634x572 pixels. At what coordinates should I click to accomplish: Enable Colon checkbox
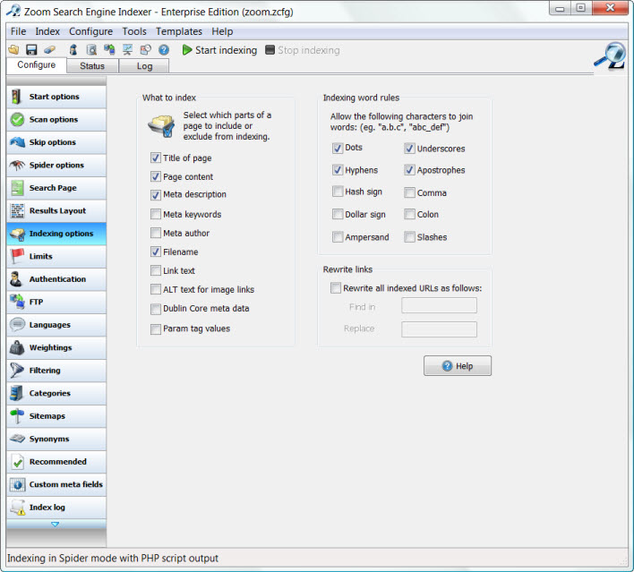[x=409, y=214]
